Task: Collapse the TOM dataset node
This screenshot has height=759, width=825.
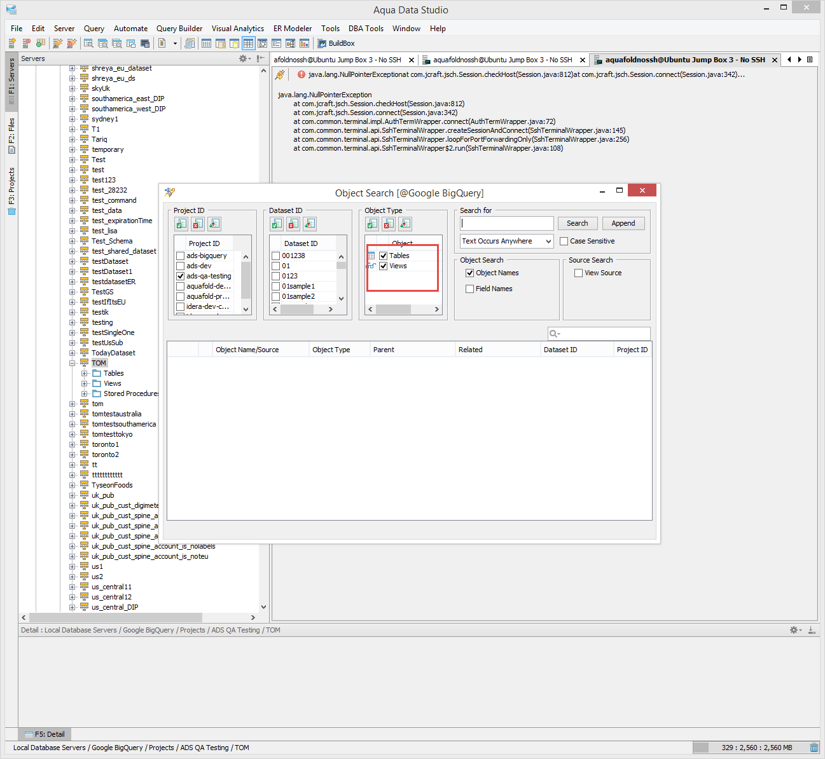Action: coord(73,363)
